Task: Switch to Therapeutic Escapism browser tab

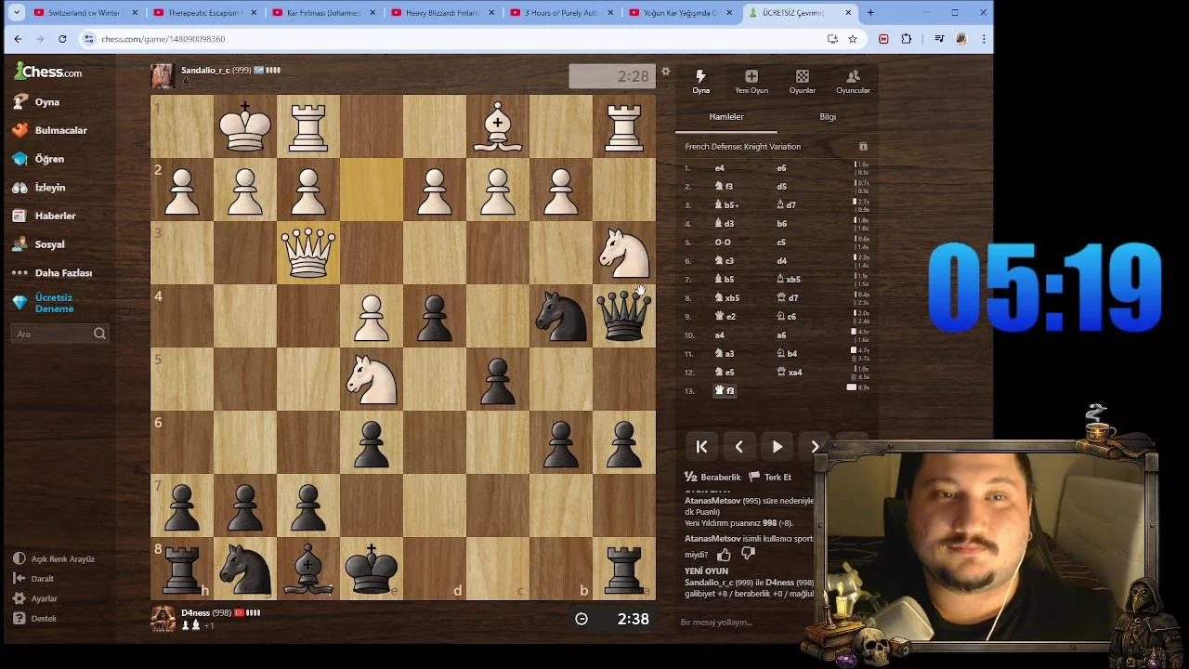Action: coord(203,13)
